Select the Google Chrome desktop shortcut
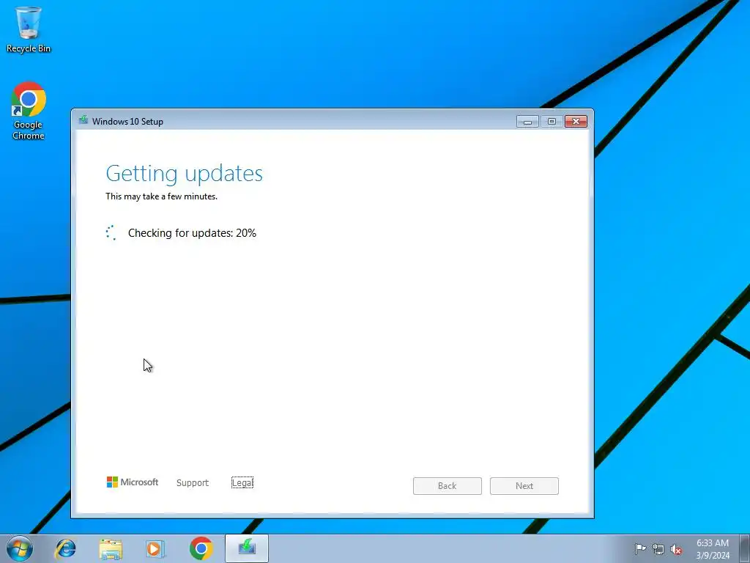Viewport: 750px width, 563px height. tap(29, 111)
